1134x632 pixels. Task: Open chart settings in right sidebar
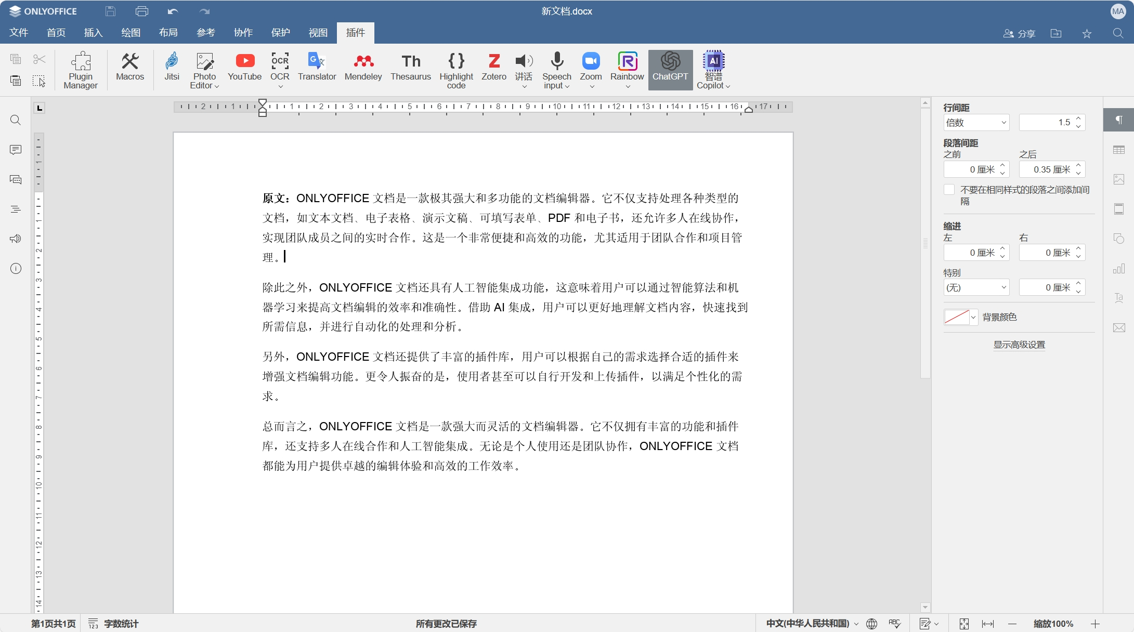[x=1119, y=268]
